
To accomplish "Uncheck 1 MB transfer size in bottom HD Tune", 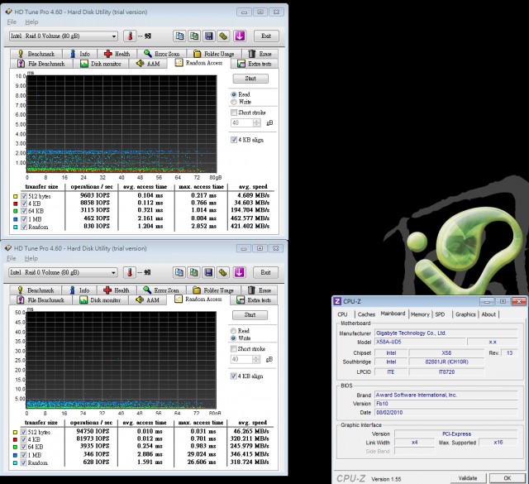I will point(24,455).
